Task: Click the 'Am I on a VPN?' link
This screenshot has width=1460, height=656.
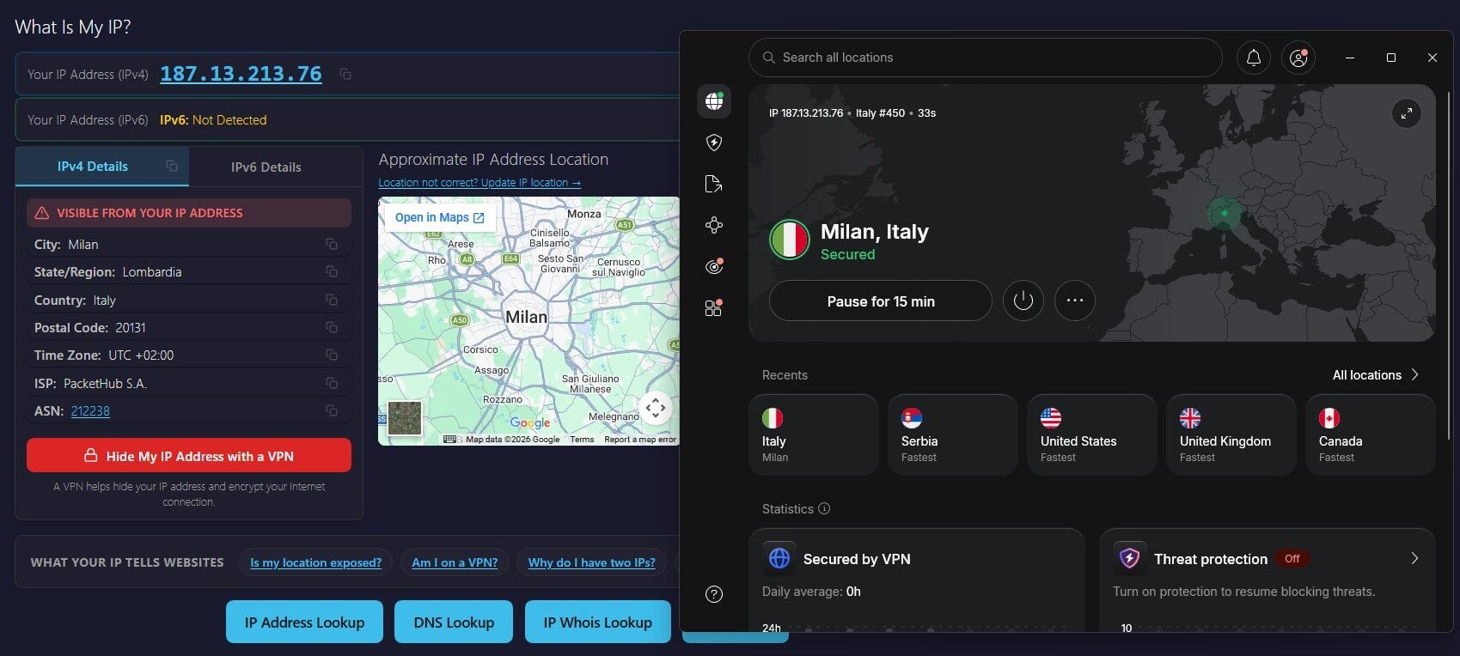Action: tap(455, 562)
